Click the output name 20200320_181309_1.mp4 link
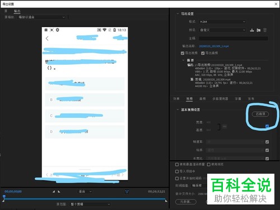The width and height of the screenshot is (280, 210). click(x=214, y=46)
